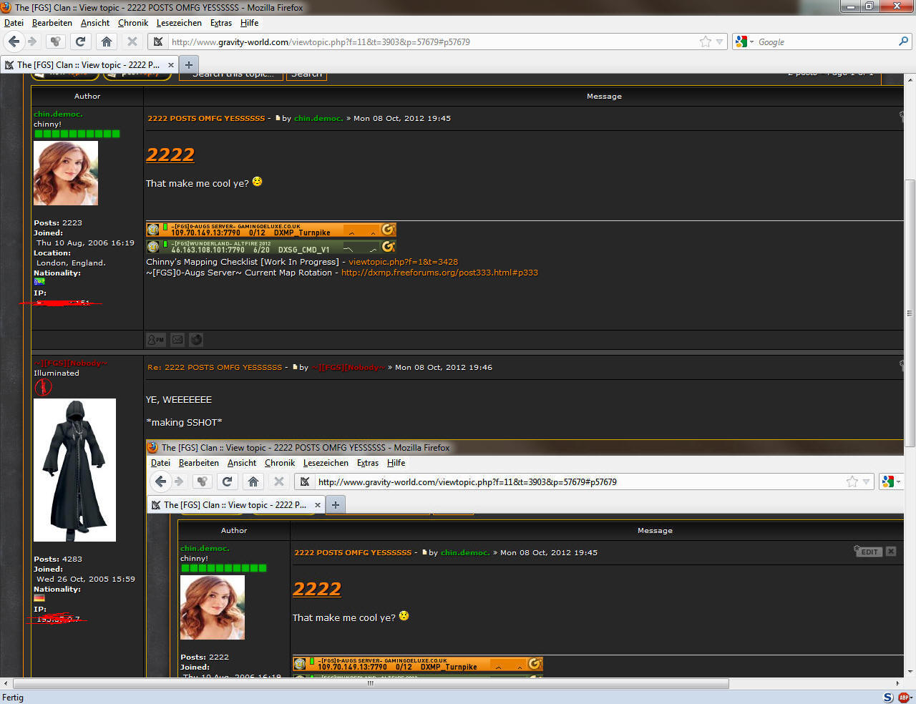Click Nobody's German flag nationality icon

[x=39, y=598]
